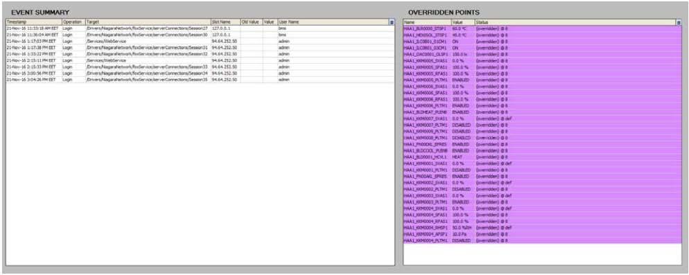Sort events by Operation column header
Image resolution: width=689 pixels, height=275 pixels.
pos(73,21)
